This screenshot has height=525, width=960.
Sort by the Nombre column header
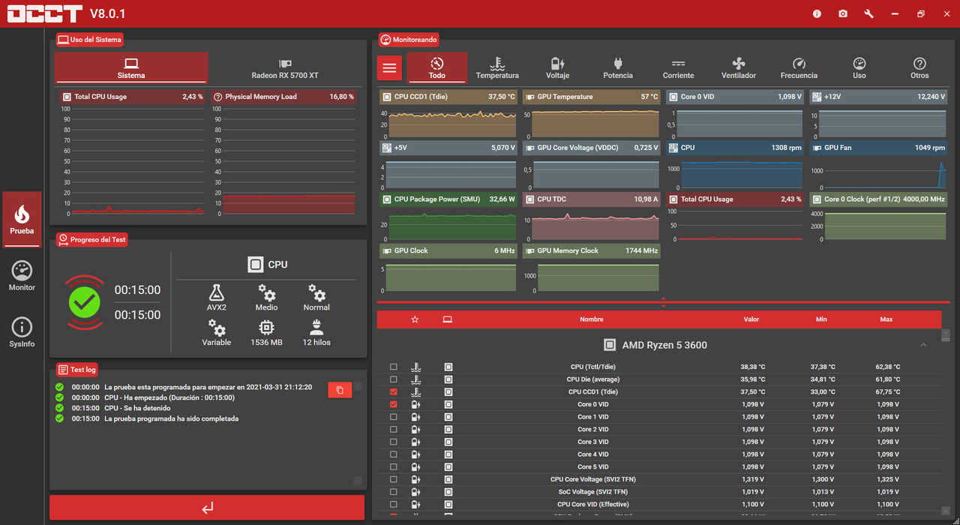pos(592,319)
